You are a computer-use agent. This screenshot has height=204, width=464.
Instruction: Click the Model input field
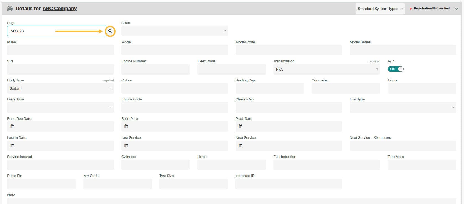(174, 50)
